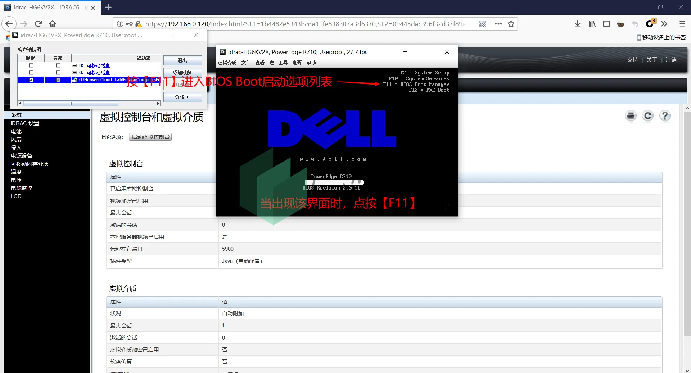
Task: Click the H: removable disk drive icon
Action: pos(74,65)
